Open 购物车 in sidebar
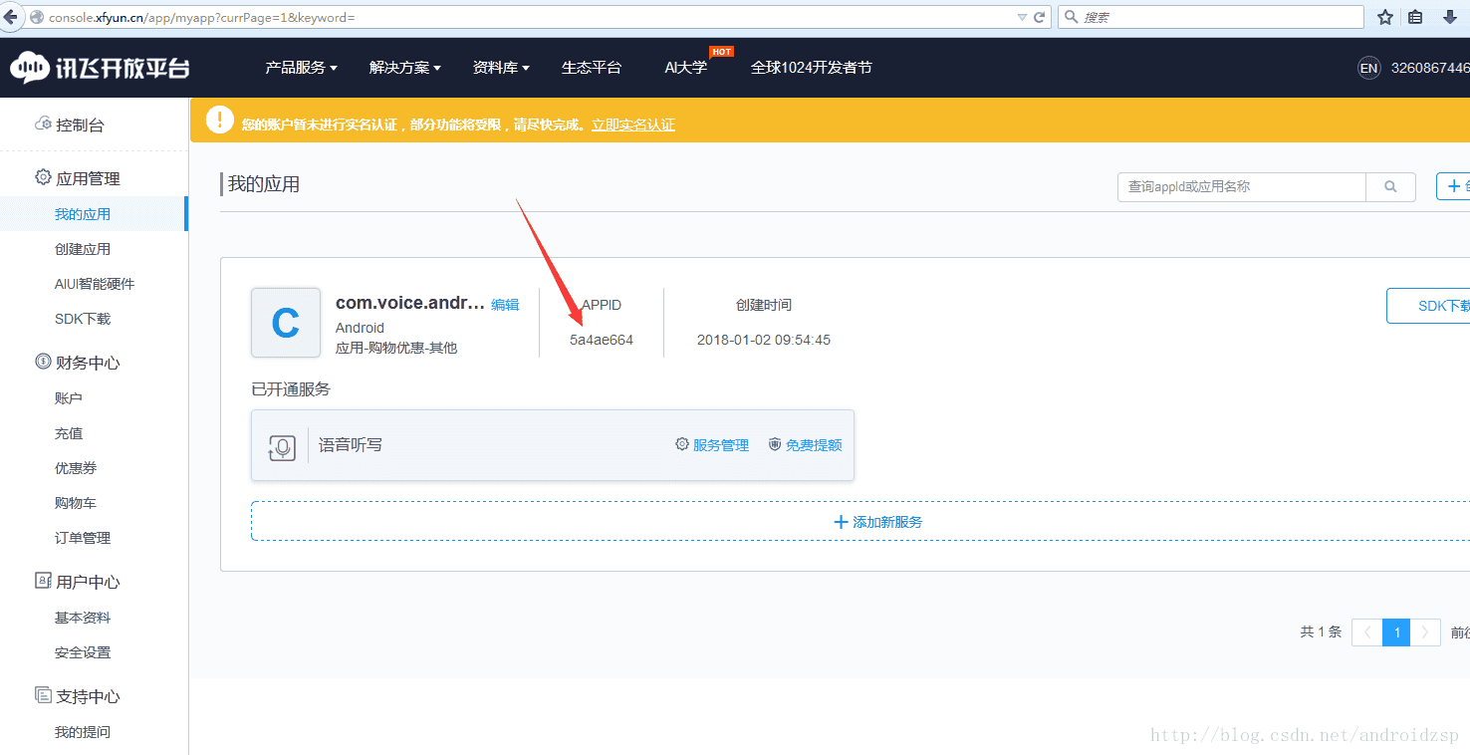Image resolution: width=1470 pixels, height=755 pixels. click(76, 503)
